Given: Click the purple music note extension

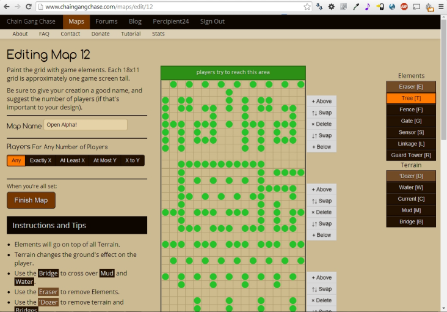Looking at the screenshot, I should (x=368, y=7).
